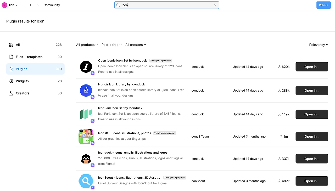Viewport: 335px width, 191px height.
Task: Expand the All products filter dropdown
Action: click(x=87, y=45)
